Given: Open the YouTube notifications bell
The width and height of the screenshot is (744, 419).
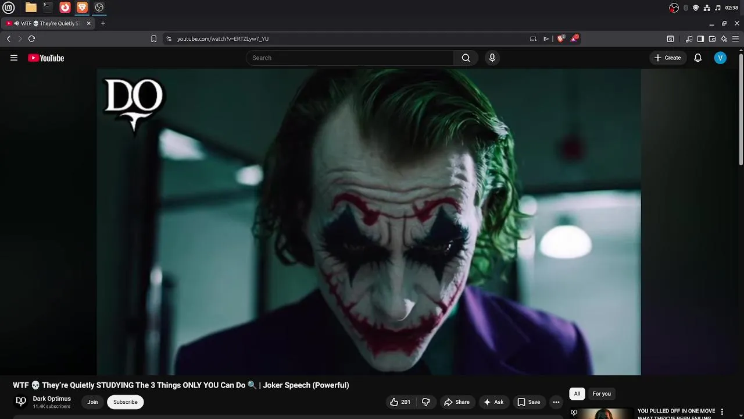Looking at the screenshot, I should click(x=697, y=58).
